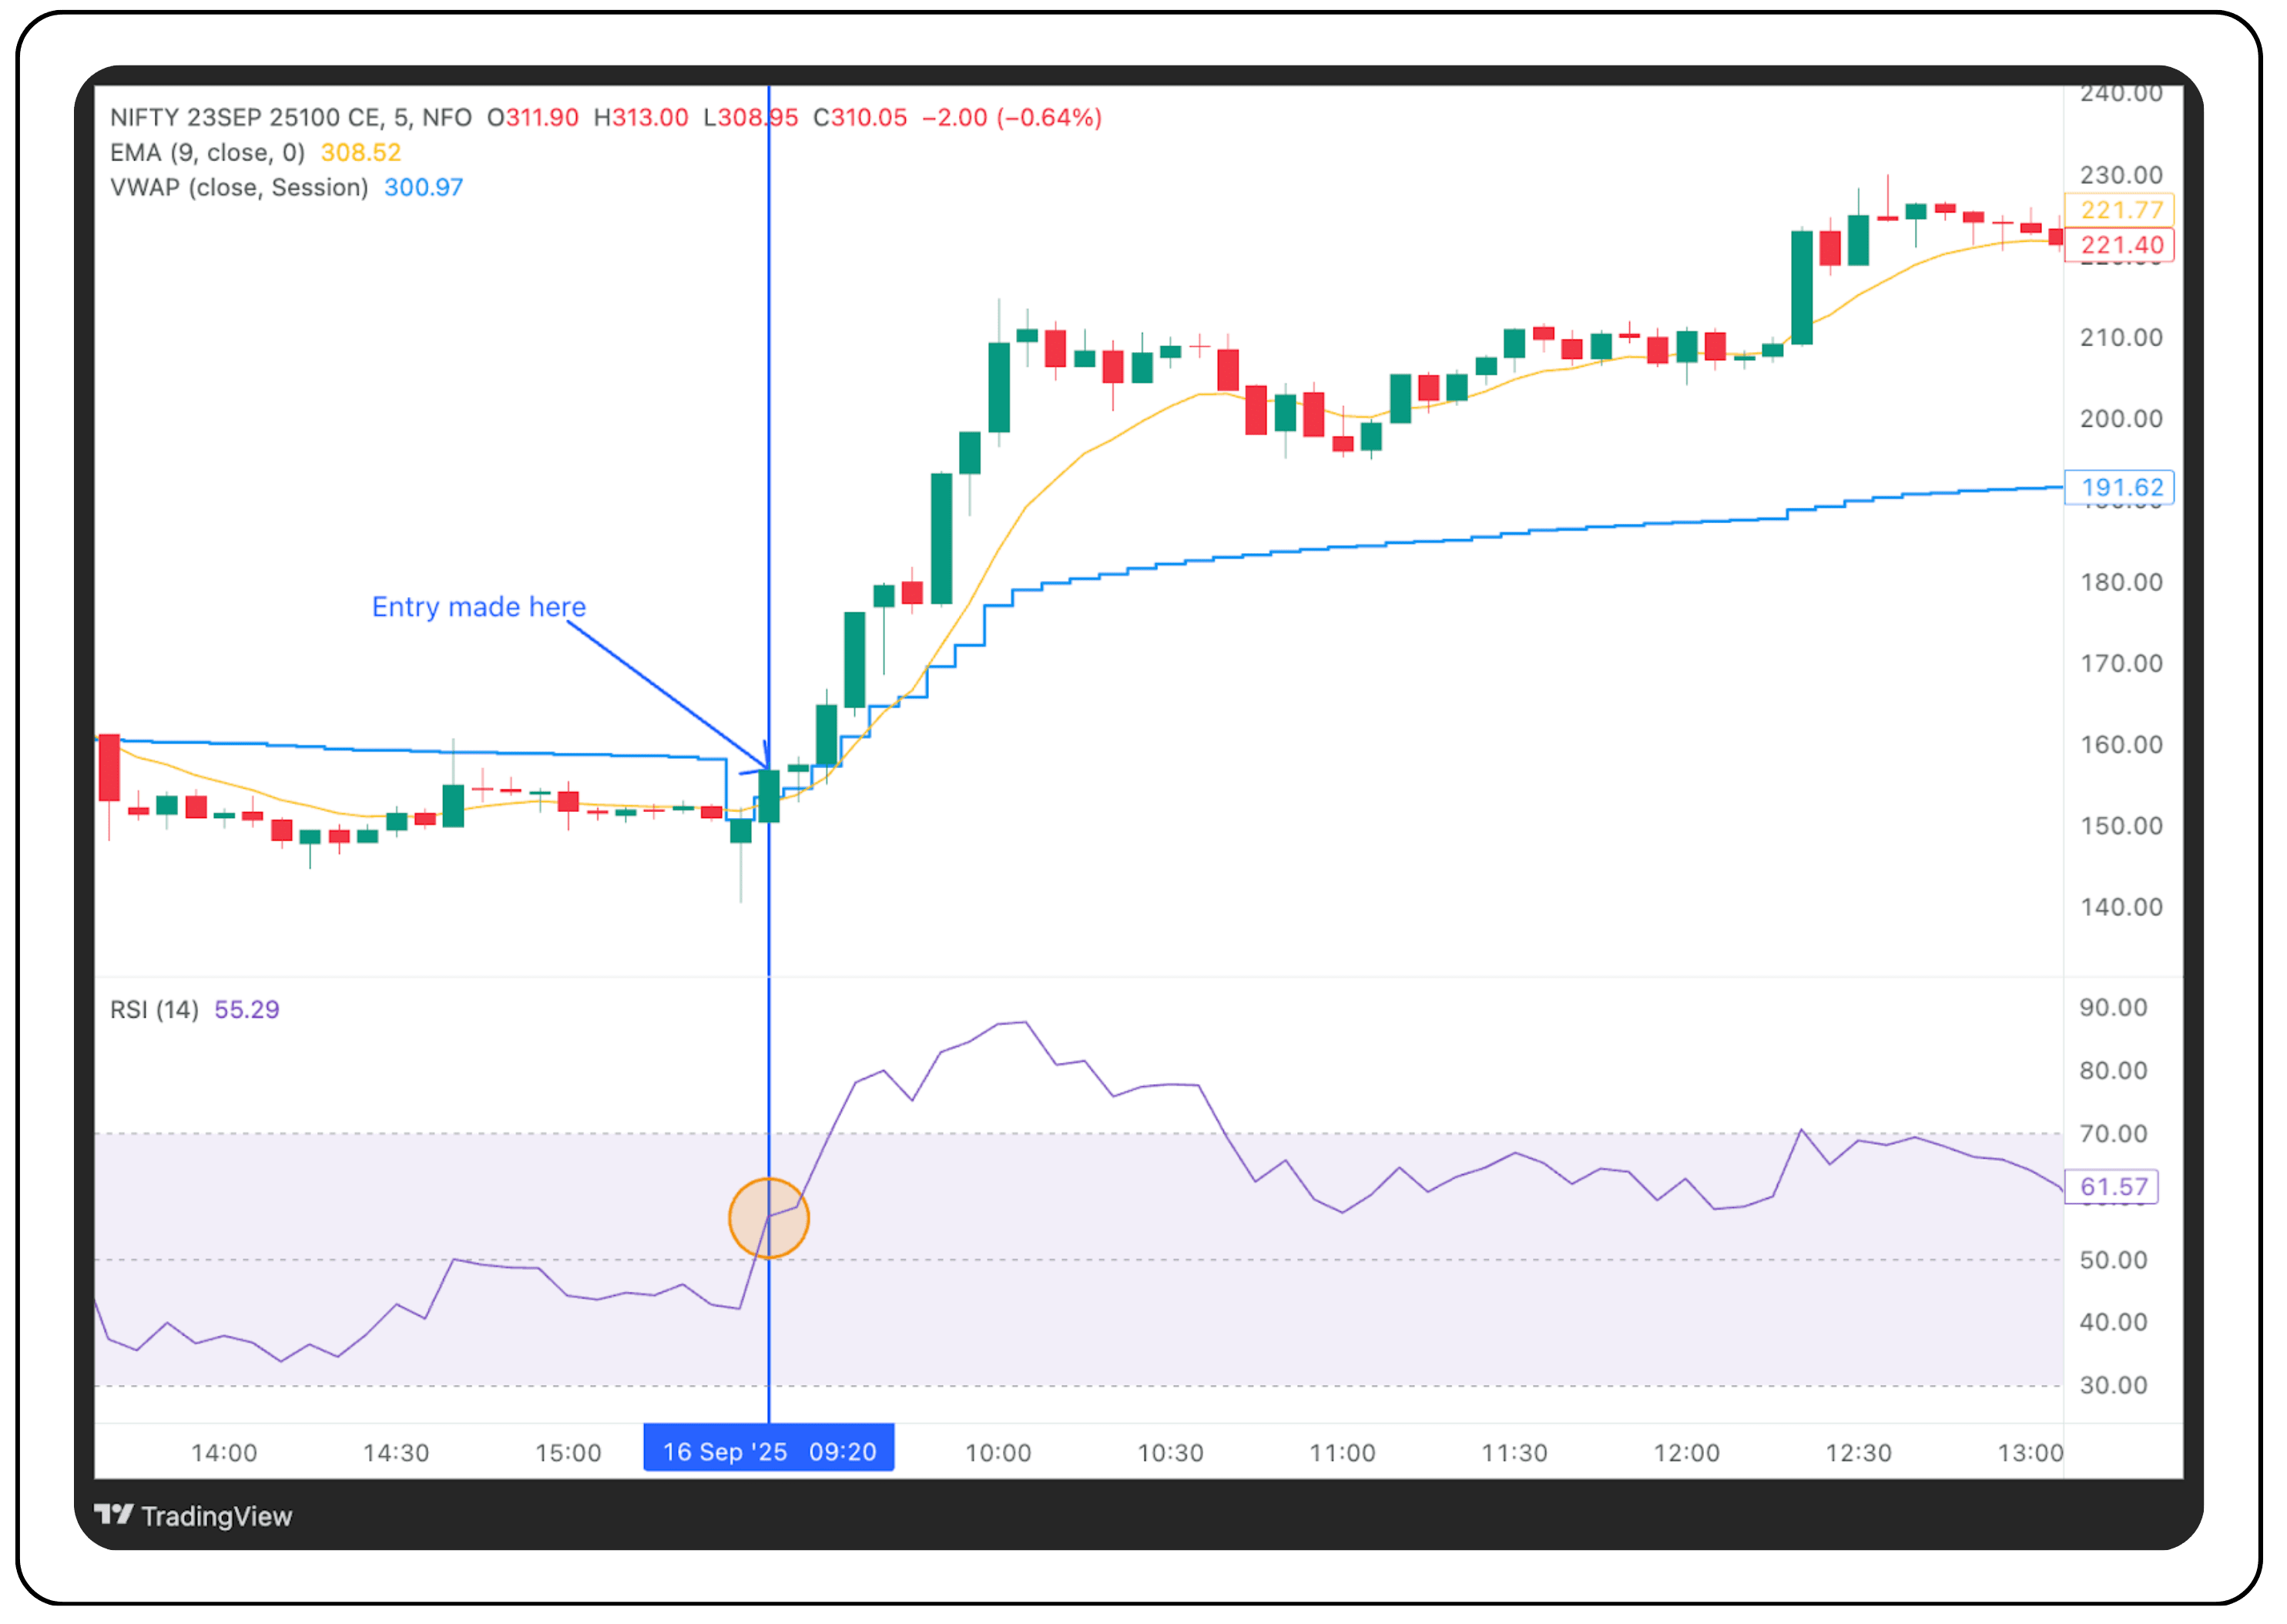
Task: Select the red 221.40 last price label
Action: pyautogui.click(x=2120, y=245)
